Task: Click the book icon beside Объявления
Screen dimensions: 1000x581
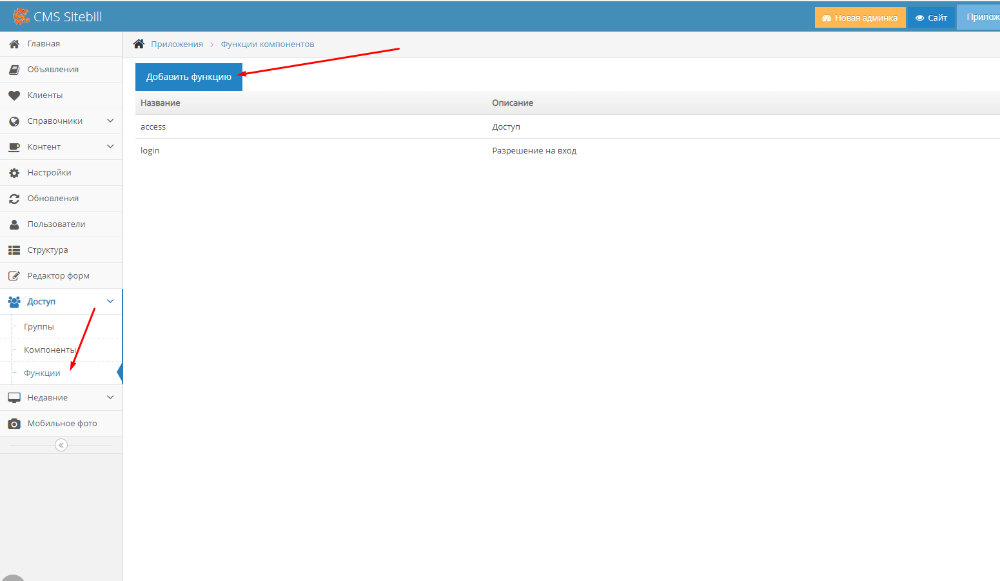Action: pos(14,70)
